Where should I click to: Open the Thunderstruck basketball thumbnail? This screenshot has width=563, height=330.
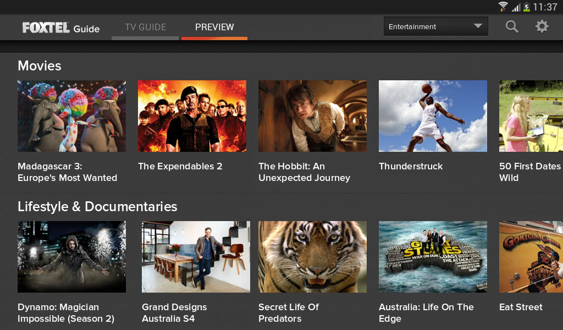(x=433, y=116)
